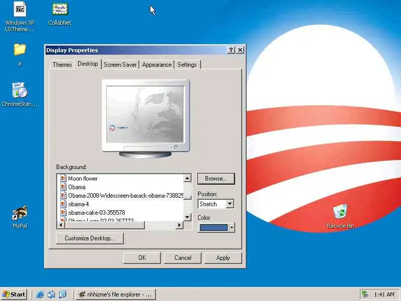Switch to the Themes tab
401x301 pixels.
pyautogui.click(x=62, y=65)
